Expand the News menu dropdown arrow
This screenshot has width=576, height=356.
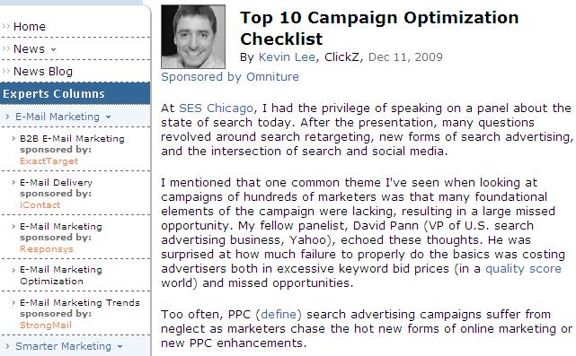click(54, 49)
